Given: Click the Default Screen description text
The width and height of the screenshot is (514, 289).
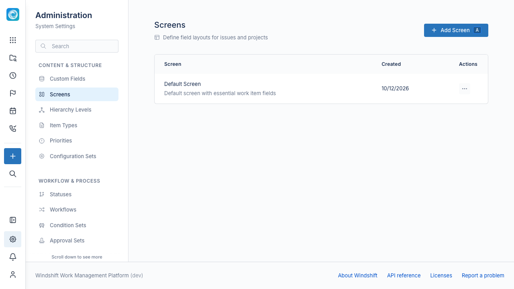Looking at the screenshot, I should [x=220, y=93].
